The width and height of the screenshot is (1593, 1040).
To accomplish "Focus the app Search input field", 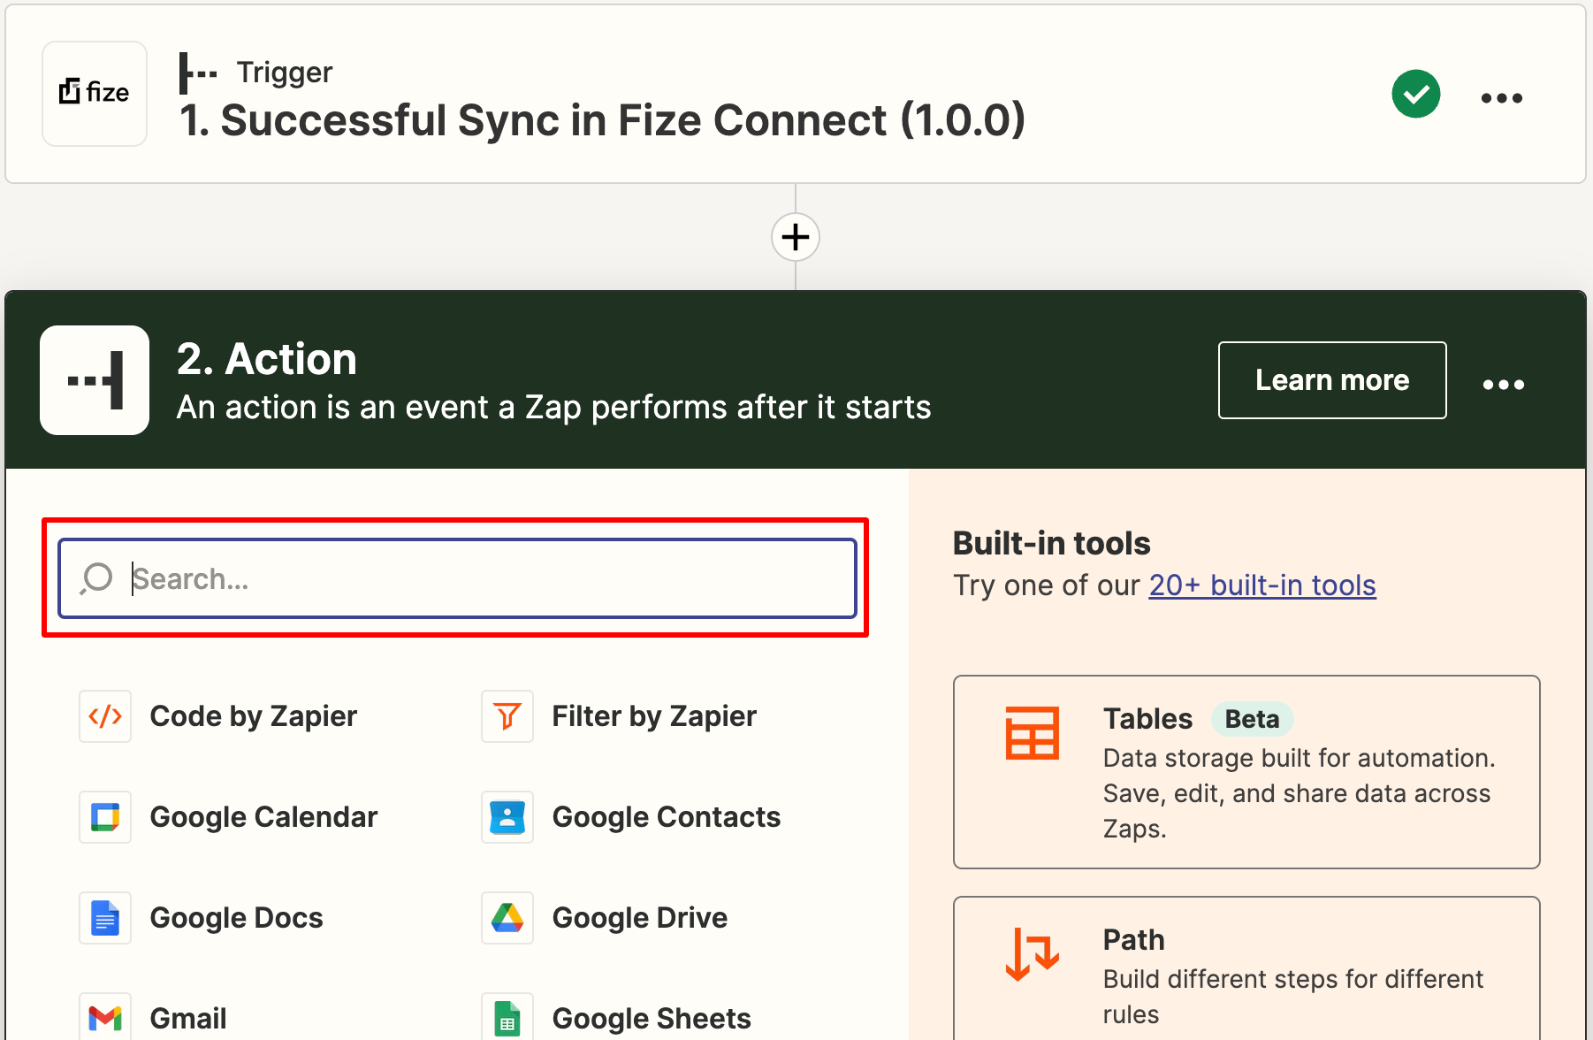I will pos(457,578).
